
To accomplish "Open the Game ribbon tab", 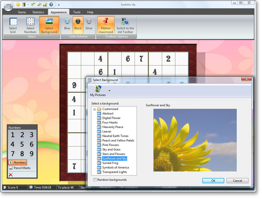I will coord(22,12).
